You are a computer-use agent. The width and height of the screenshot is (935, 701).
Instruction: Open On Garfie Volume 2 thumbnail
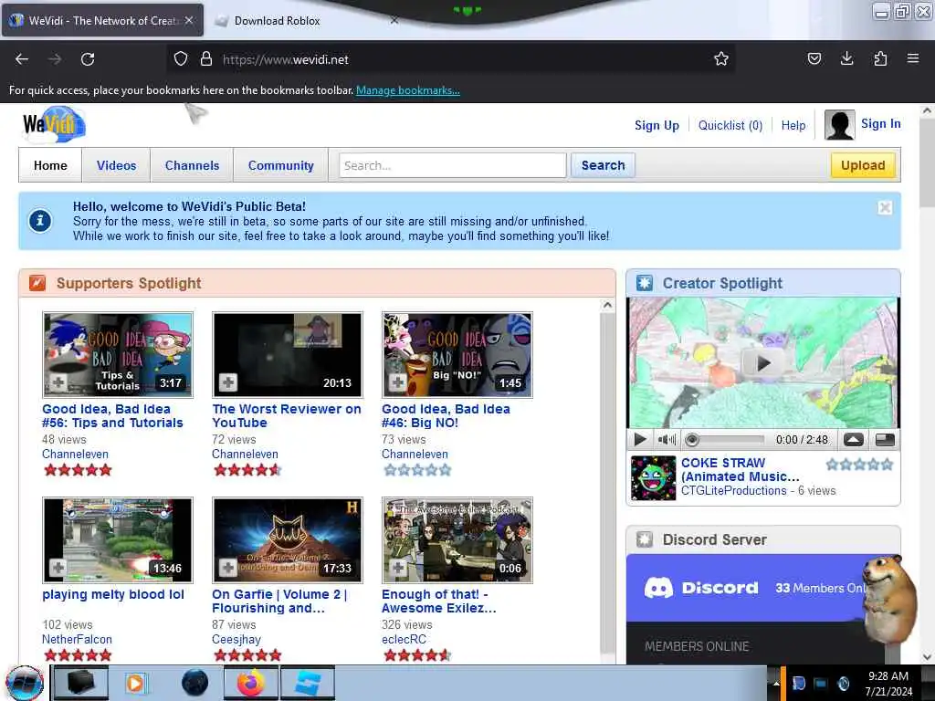pyautogui.click(x=288, y=540)
